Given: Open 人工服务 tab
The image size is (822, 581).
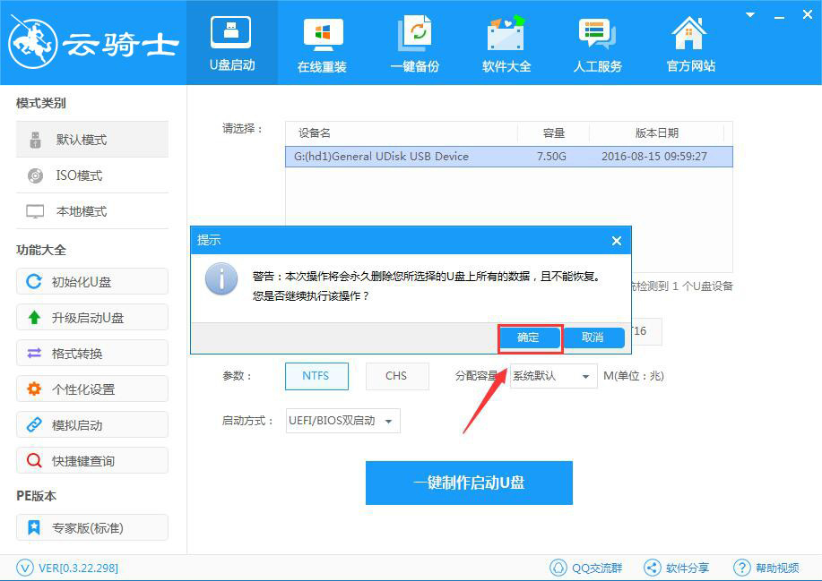Looking at the screenshot, I should [x=598, y=45].
